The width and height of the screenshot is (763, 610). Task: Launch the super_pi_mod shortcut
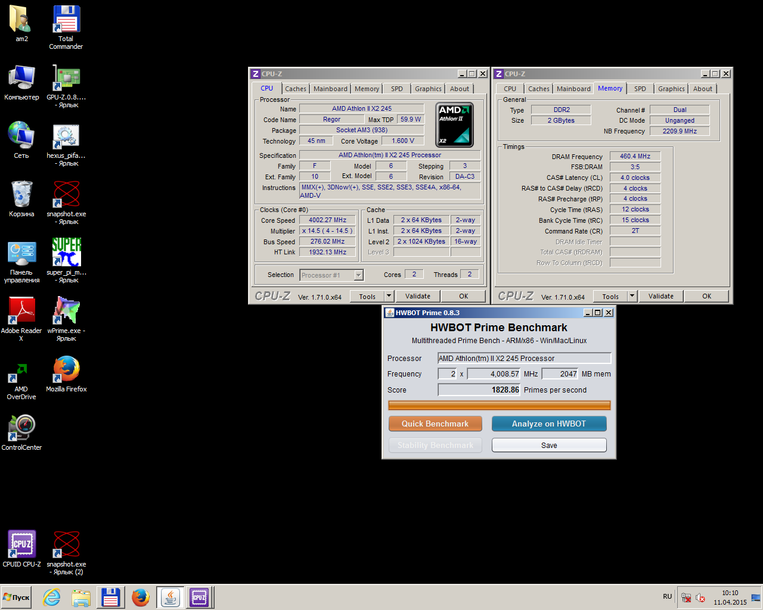(x=66, y=261)
